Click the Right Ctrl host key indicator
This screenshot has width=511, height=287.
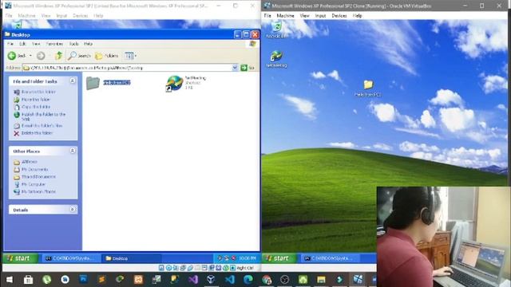[245, 268]
